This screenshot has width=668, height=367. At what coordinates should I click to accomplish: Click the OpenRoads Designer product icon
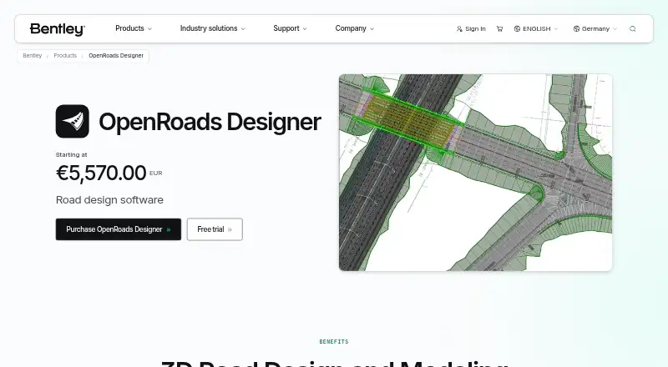point(73,121)
